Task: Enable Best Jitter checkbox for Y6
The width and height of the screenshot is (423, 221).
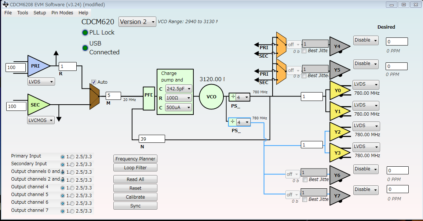Action: (x=305, y=180)
